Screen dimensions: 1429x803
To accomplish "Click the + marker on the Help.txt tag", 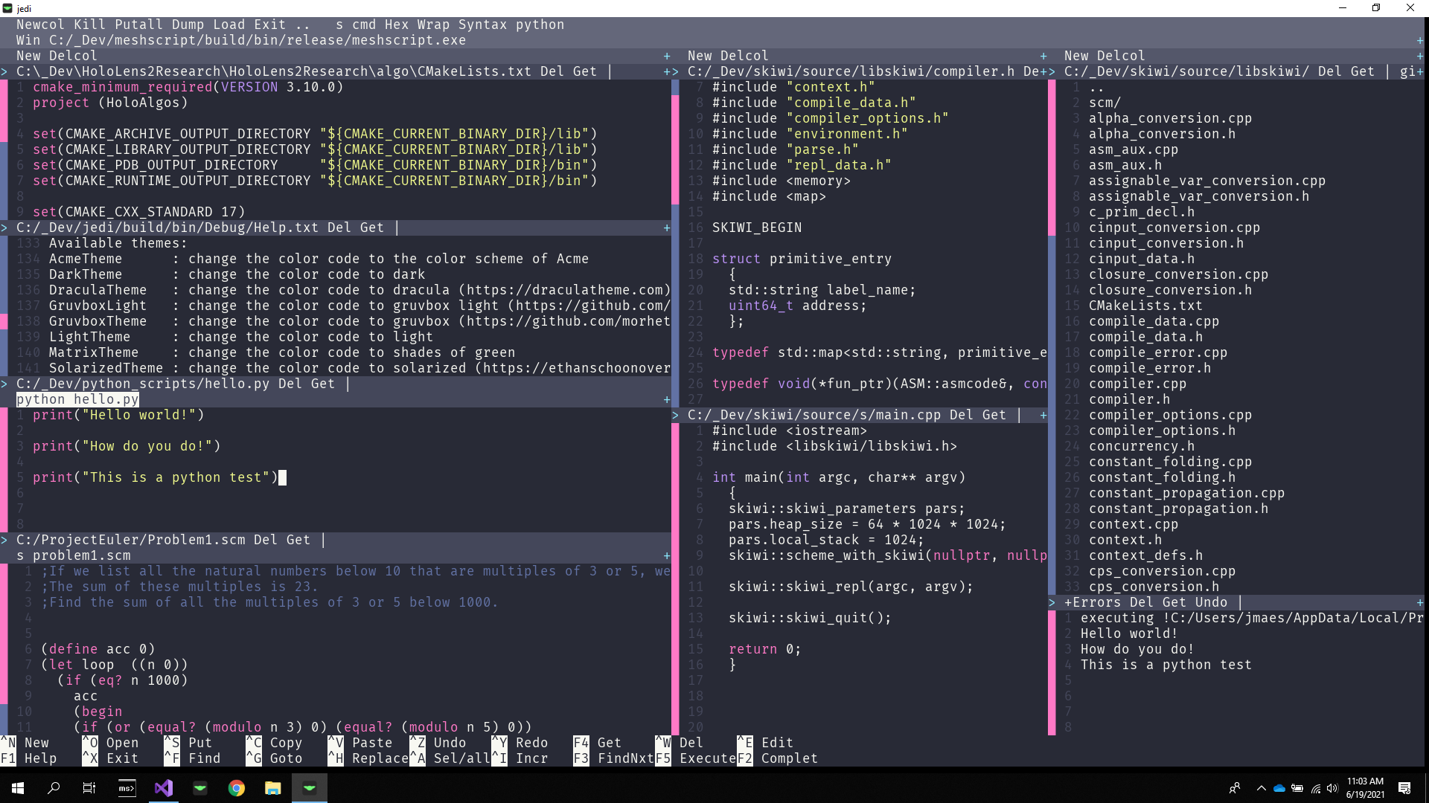I will (x=667, y=228).
